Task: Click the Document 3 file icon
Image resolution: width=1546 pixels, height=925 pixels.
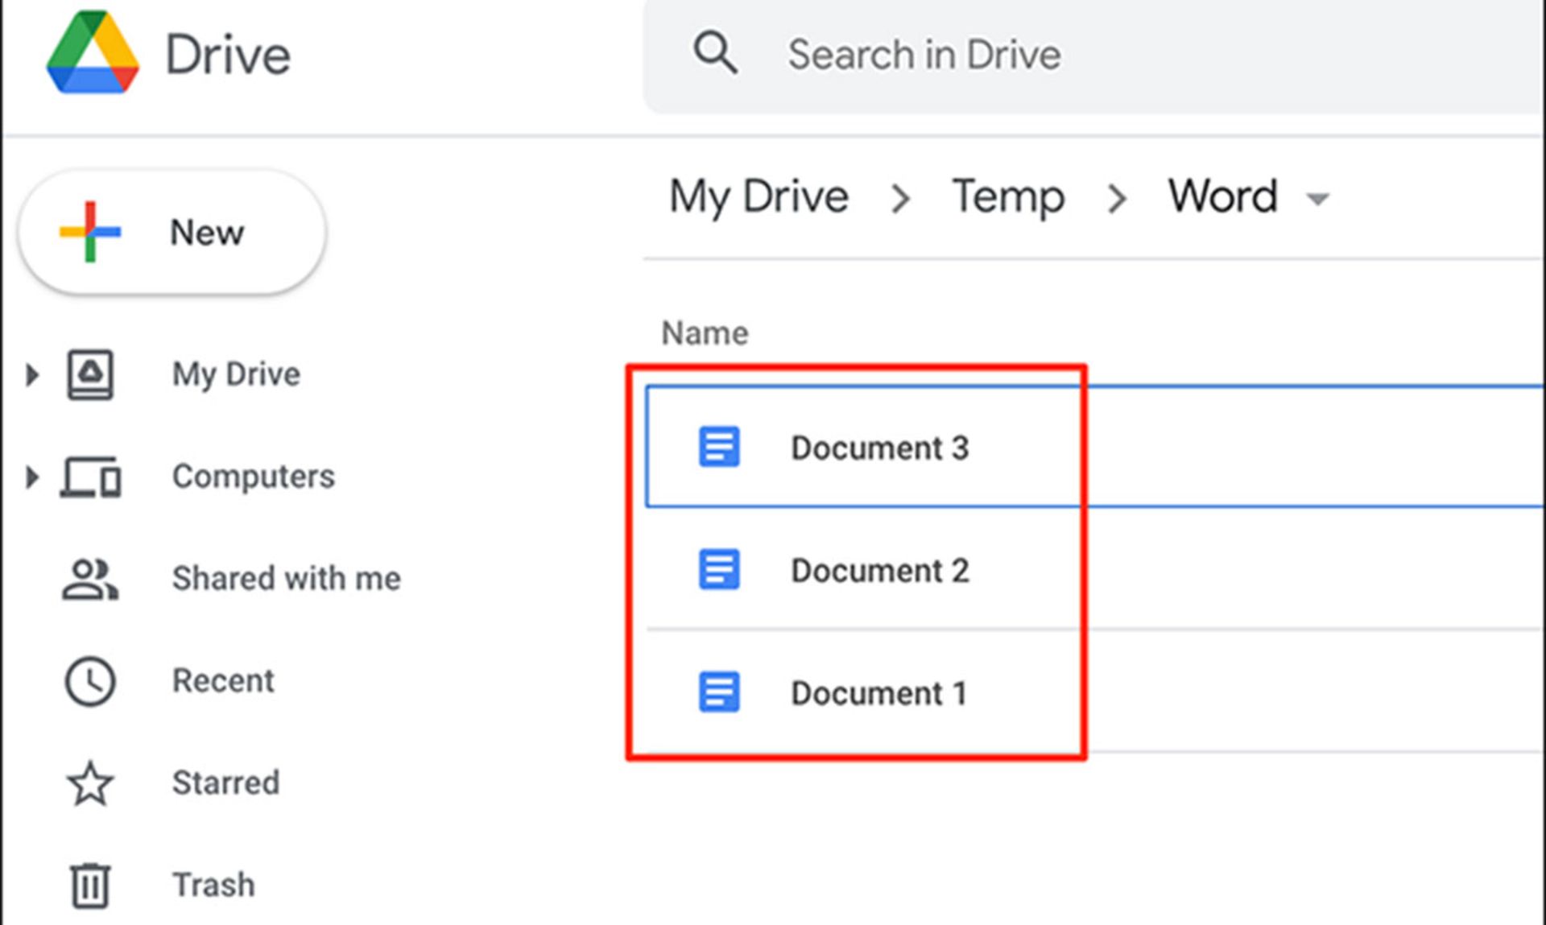Action: [x=718, y=447]
